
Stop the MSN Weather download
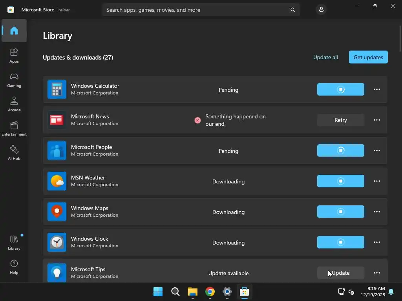click(340, 181)
